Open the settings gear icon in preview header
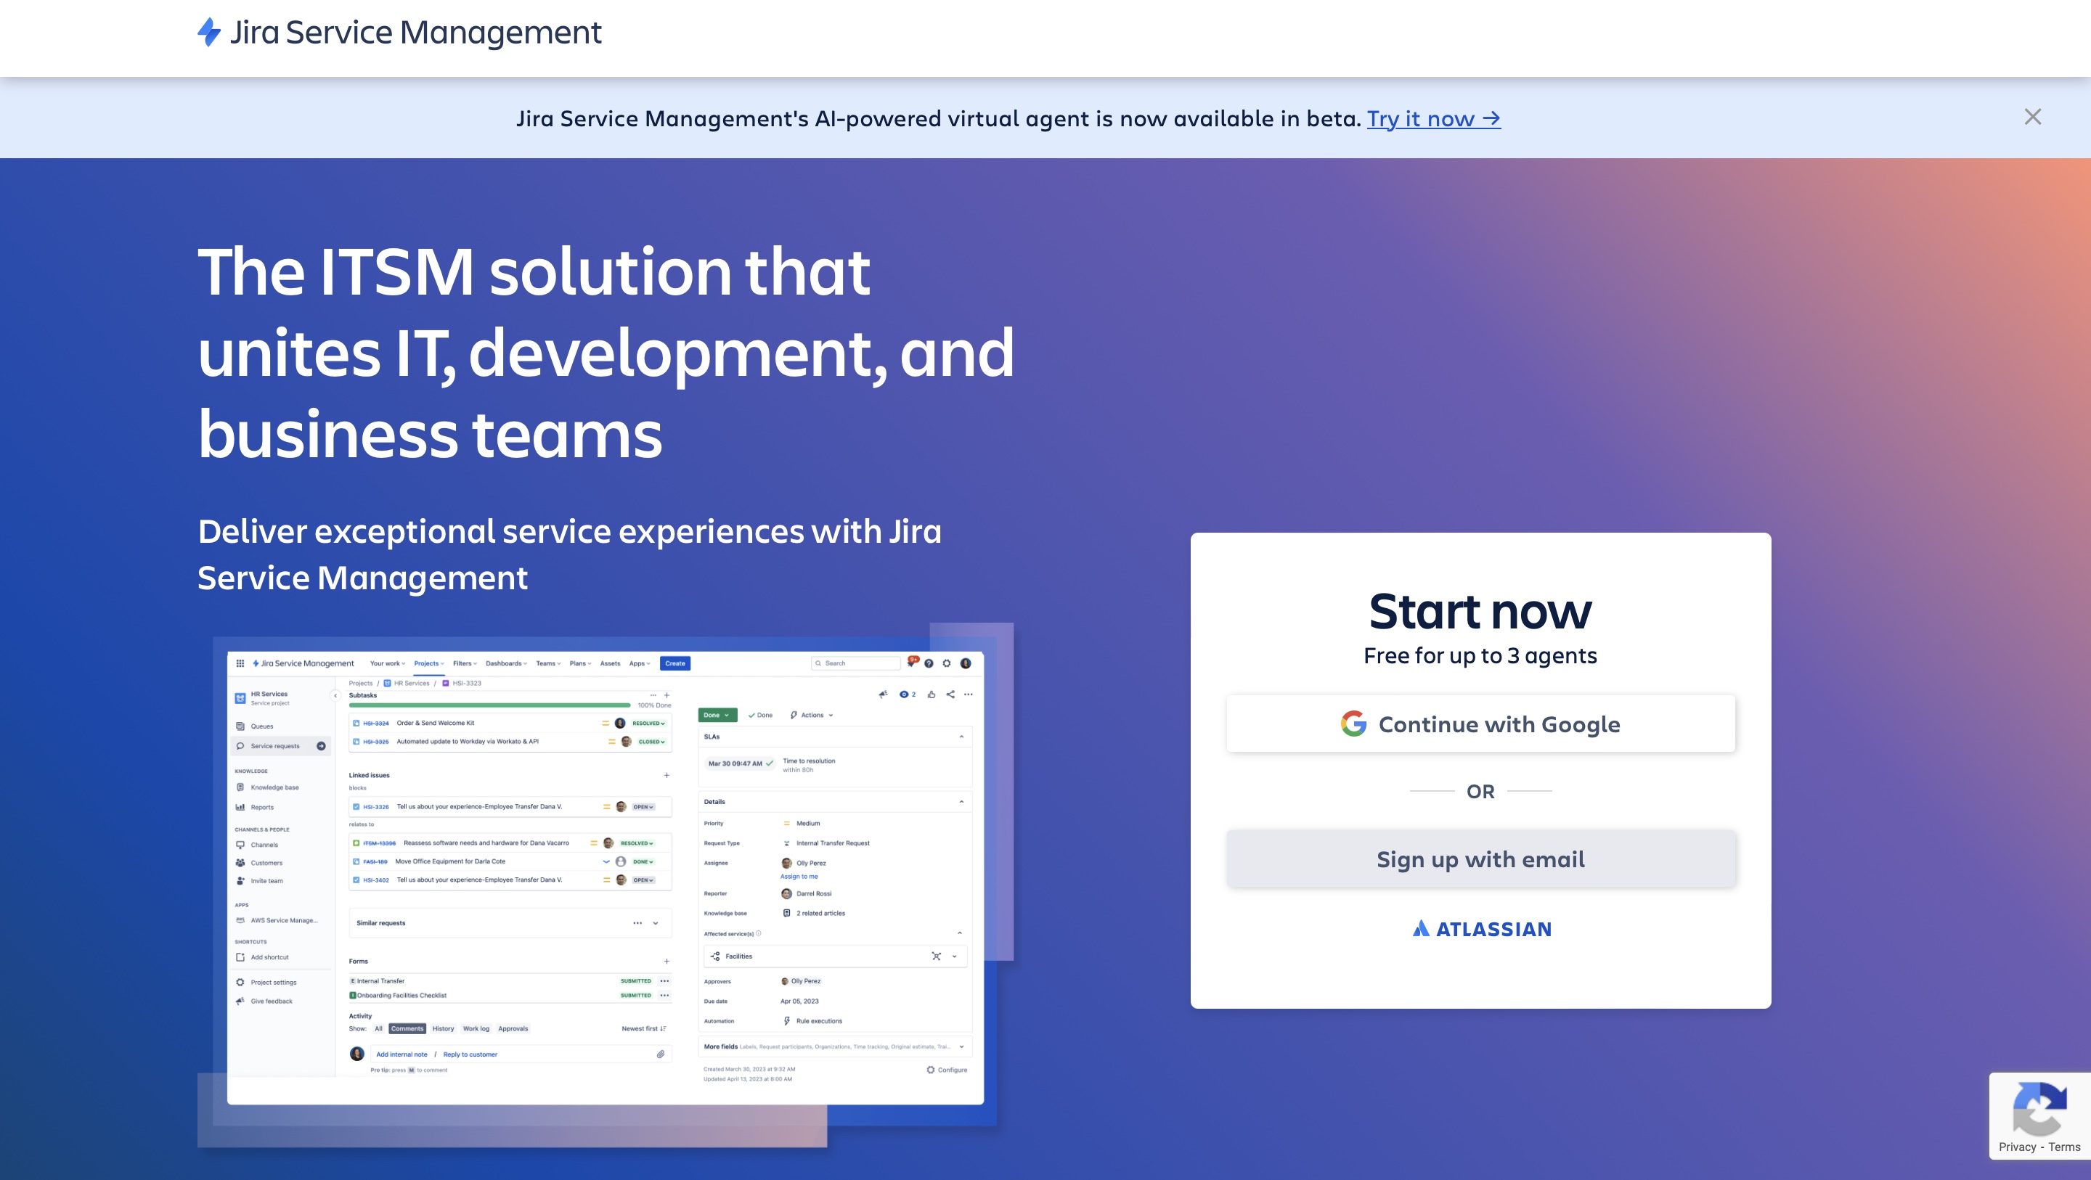This screenshot has width=2091, height=1180. pyautogui.click(x=947, y=663)
